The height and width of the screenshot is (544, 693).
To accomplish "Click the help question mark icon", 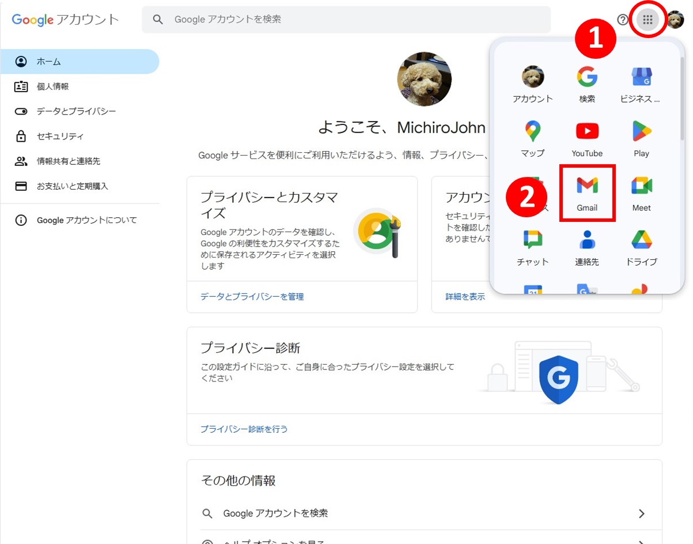I will coord(622,20).
